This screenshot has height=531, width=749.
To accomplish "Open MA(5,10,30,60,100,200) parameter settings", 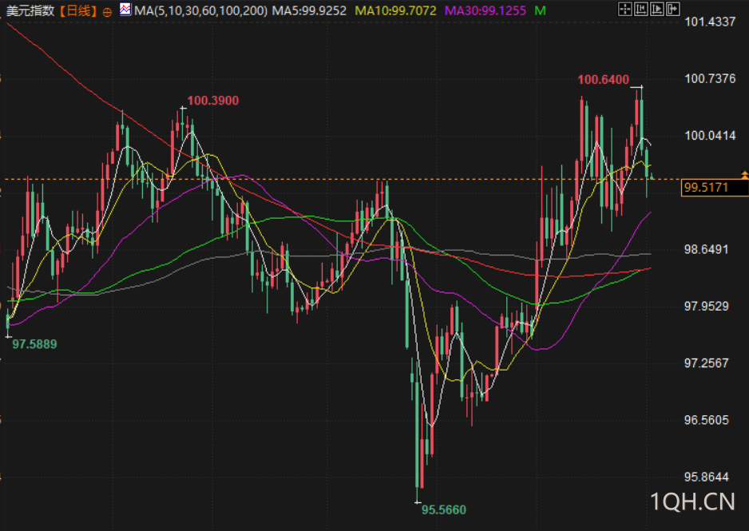I will (200, 10).
